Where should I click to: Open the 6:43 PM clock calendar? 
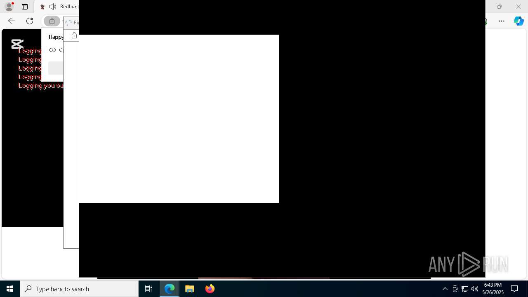pos(493,289)
